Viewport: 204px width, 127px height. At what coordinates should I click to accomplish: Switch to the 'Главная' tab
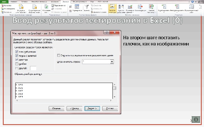(x=14, y=2)
